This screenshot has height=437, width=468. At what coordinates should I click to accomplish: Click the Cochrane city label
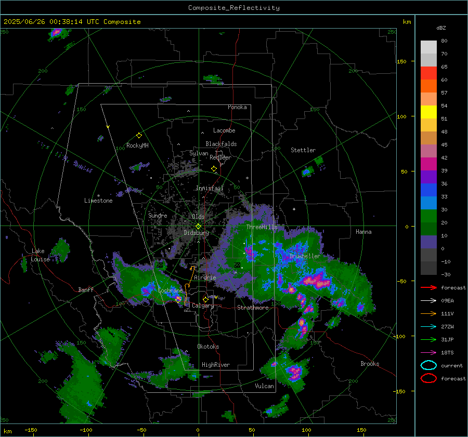170,290
